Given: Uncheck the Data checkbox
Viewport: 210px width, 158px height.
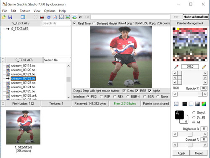Looking at the screenshot, I should coord(124,91).
